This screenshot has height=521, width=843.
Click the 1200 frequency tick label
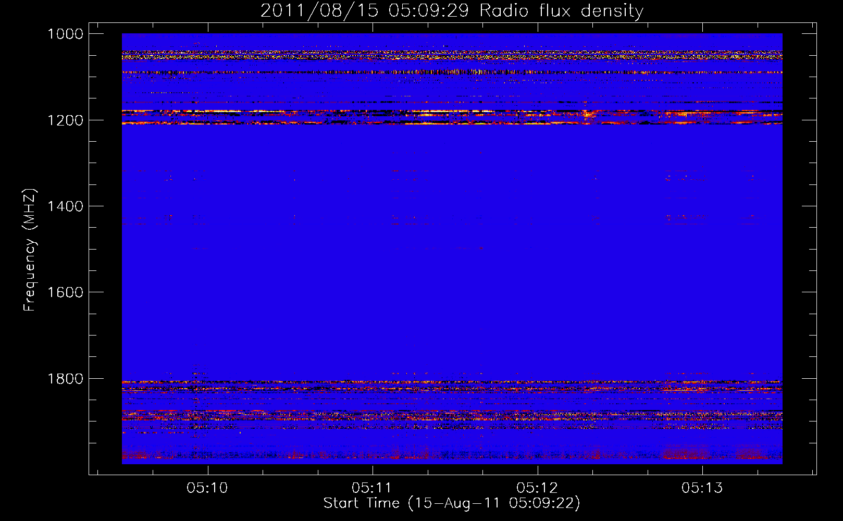(x=65, y=120)
